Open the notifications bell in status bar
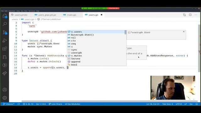The height and width of the screenshot is (113, 201). pyautogui.click(x=197, y=104)
